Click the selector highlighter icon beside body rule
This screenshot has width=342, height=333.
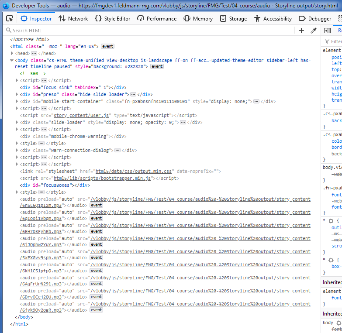pyautogui.click(x=338, y=323)
